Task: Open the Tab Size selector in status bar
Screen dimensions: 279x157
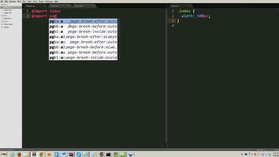Action: click(x=261, y=150)
